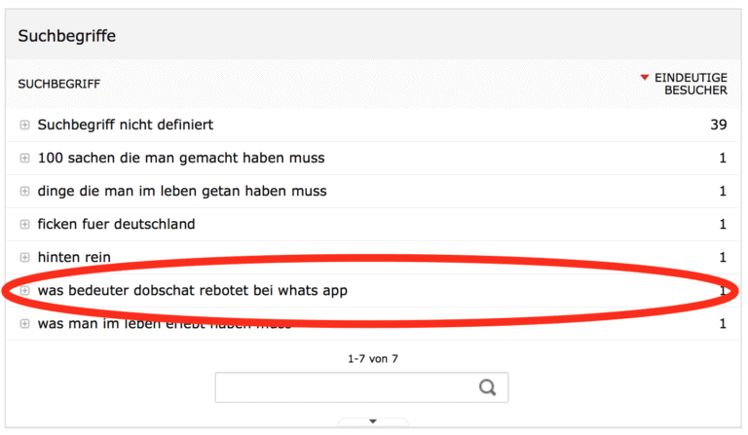Viewport: 748px width, 435px height.
Task: Click plus icon beside 'was man im leben'
Action: pyautogui.click(x=25, y=324)
